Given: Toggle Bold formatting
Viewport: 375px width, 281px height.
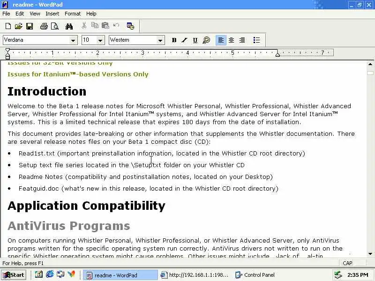Looking at the screenshot, I should tap(174, 40).
